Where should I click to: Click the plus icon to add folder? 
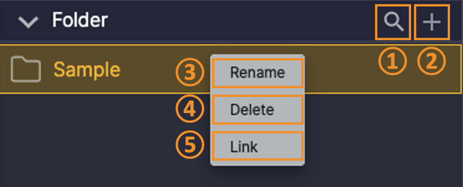(x=432, y=22)
